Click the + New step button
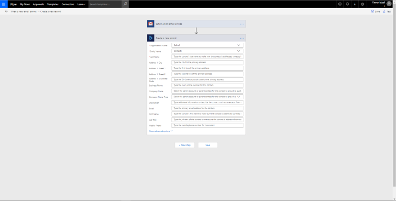The height and width of the screenshot is (201, 396). click(x=185, y=145)
